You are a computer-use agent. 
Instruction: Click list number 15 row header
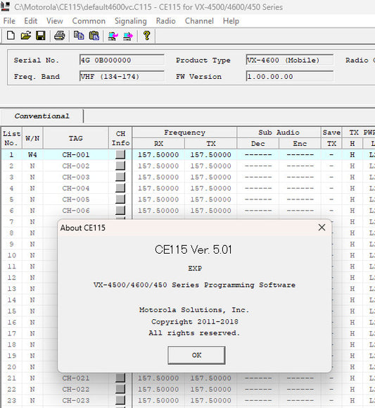(11, 311)
